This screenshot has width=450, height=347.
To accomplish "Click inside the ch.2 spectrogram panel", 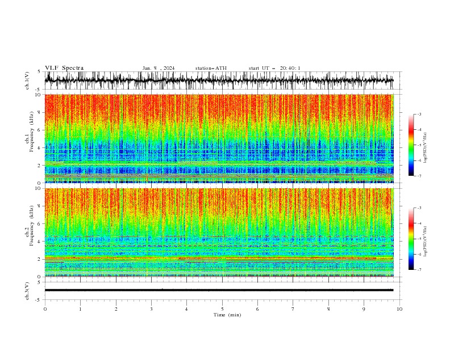I will click(219, 232).
